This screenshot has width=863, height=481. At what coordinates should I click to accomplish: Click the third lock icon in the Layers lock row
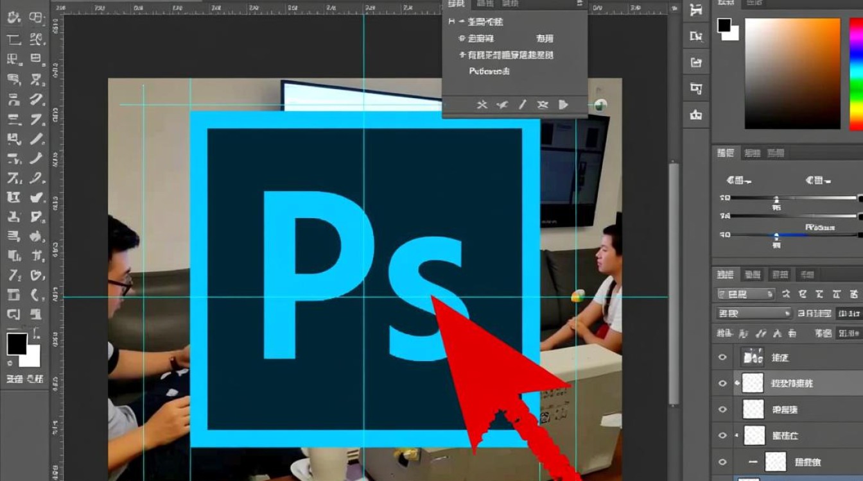(777, 333)
